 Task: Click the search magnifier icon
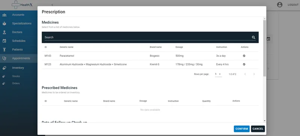(x=253, y=37)
